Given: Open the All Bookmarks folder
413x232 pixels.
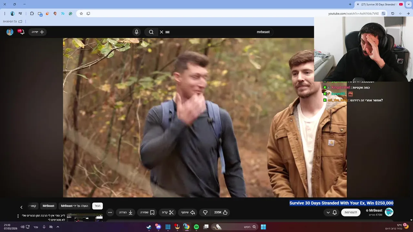Looking at the screenshot, I should pyautogui.click(x=13, y=21).
